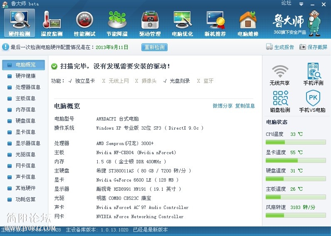Open the 新机推荐 new PC recommendations
Screen dimensions: 331x236
pos(215,23)
